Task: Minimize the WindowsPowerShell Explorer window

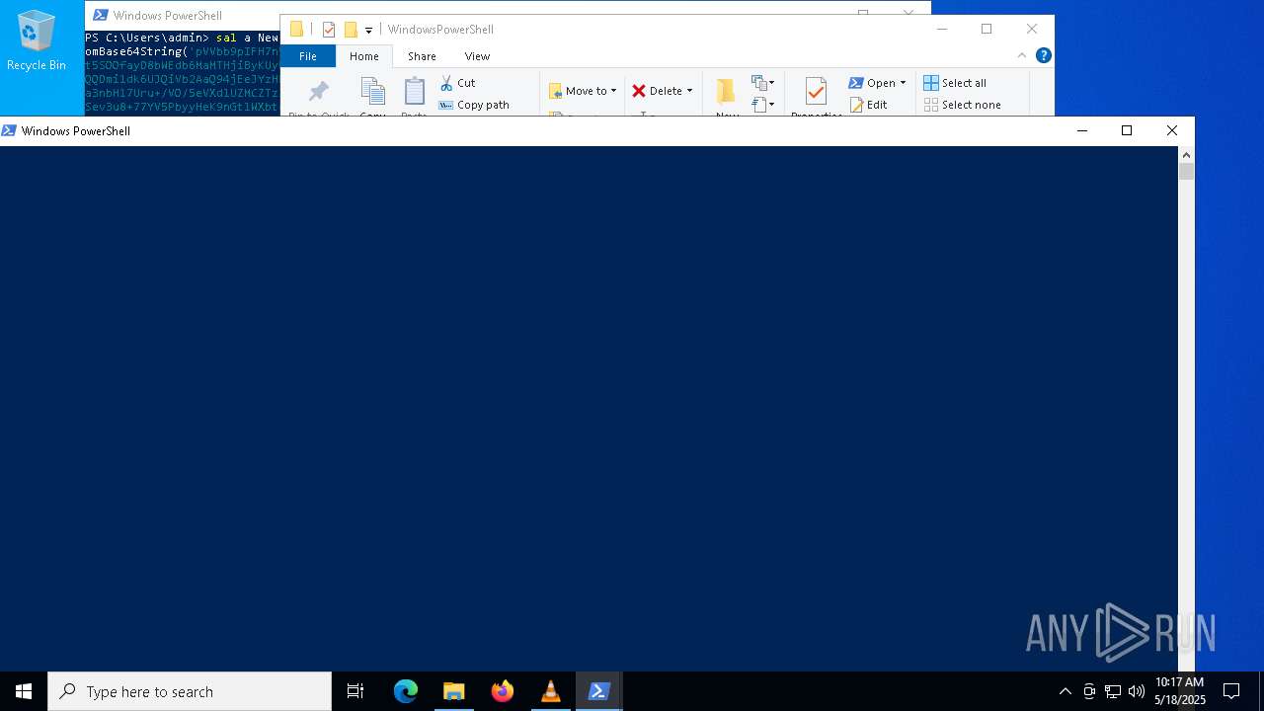Action: click(x=942, y=29)
